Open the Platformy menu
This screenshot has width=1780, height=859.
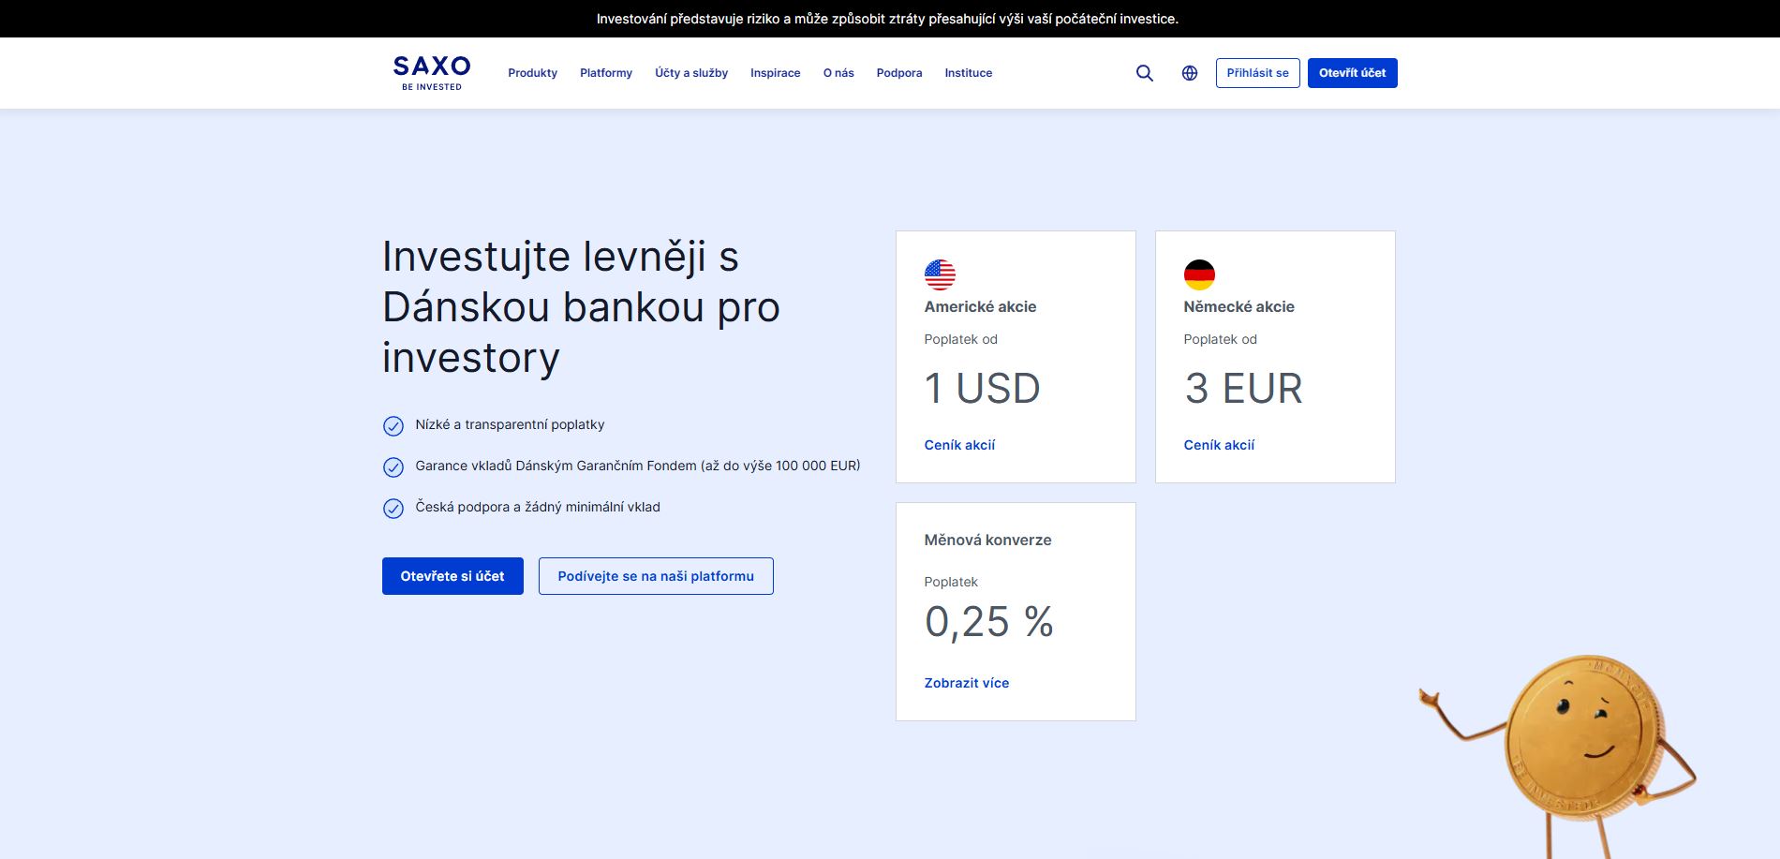606,73
